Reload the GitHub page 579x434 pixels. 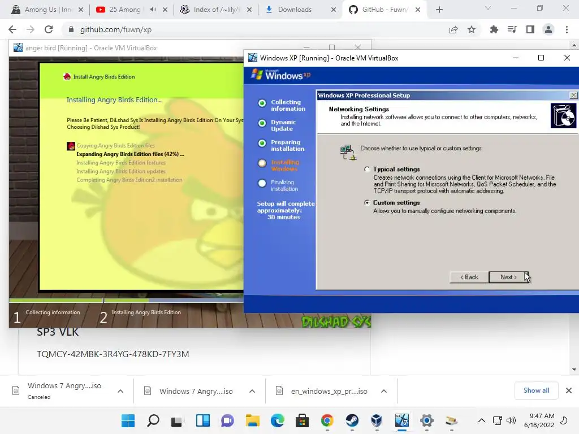[x=49, y=29]
